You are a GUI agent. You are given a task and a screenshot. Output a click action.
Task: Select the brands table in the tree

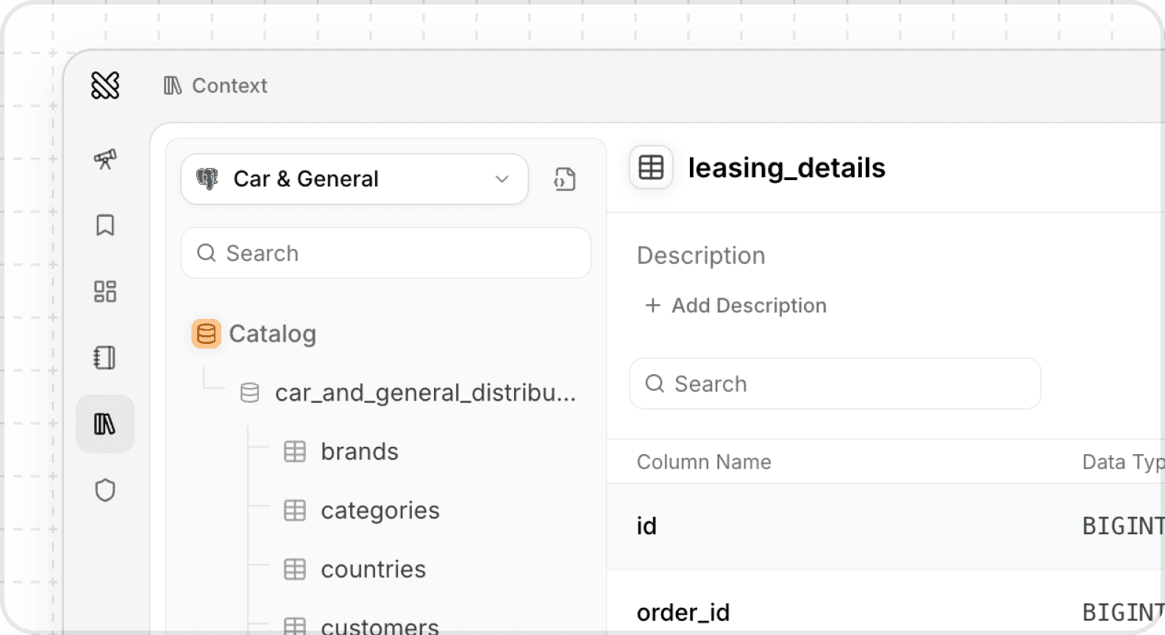coord(359,451)
